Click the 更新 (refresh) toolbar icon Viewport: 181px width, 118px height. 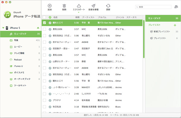[x=108, y=6]
